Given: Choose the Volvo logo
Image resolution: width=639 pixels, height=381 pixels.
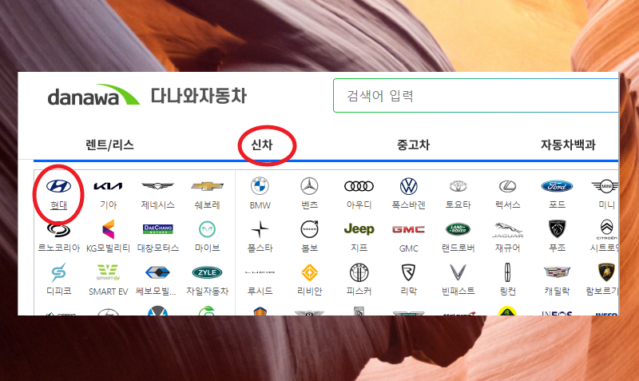Looking at the screenshot, I should pyautogui.click(x=309, y=229).
